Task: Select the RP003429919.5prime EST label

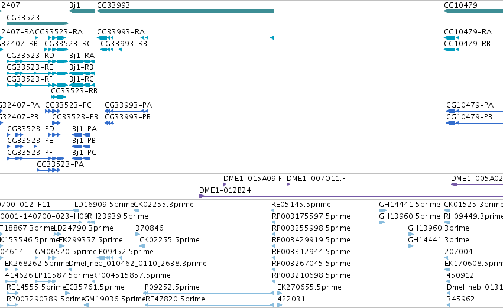Action: 311,240
